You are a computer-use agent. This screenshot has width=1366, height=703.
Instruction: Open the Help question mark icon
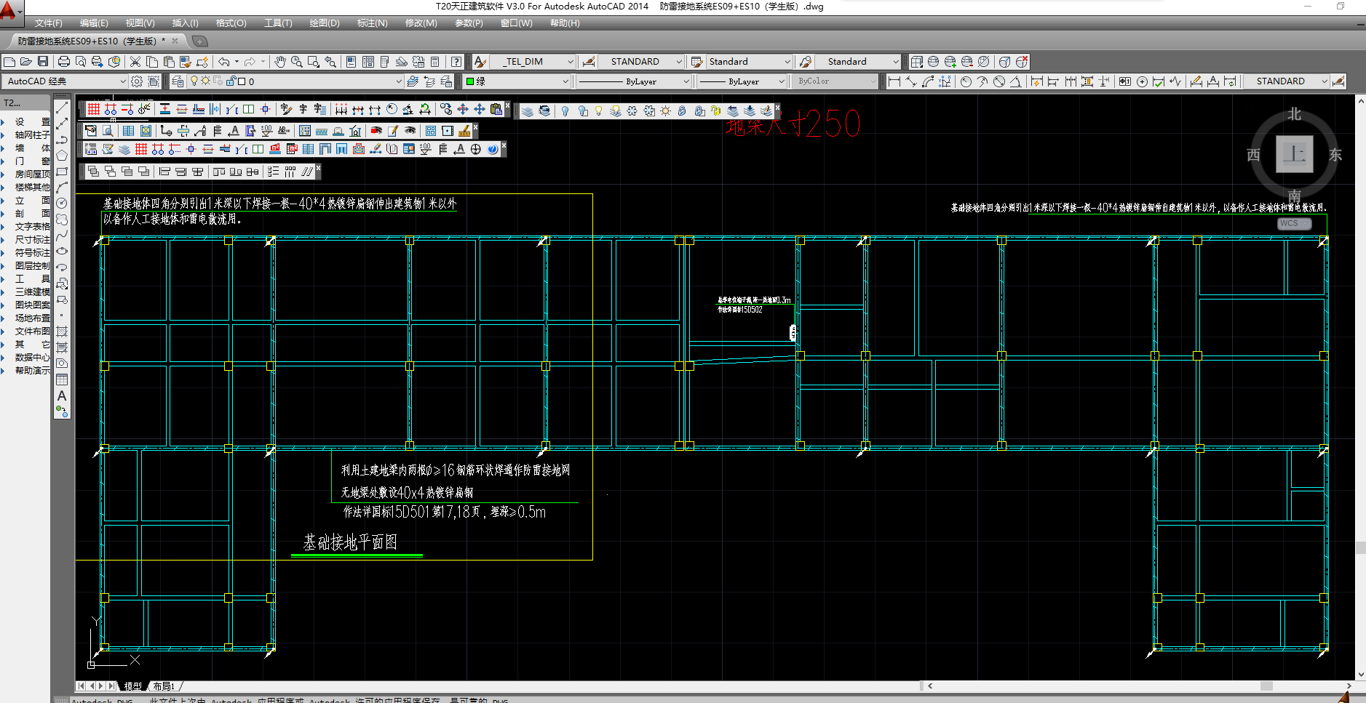[456, 62]
